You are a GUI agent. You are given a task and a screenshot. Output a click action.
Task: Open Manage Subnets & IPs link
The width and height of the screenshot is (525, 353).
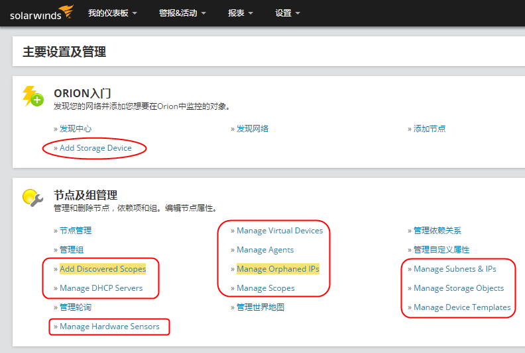[x=455, y=269]
